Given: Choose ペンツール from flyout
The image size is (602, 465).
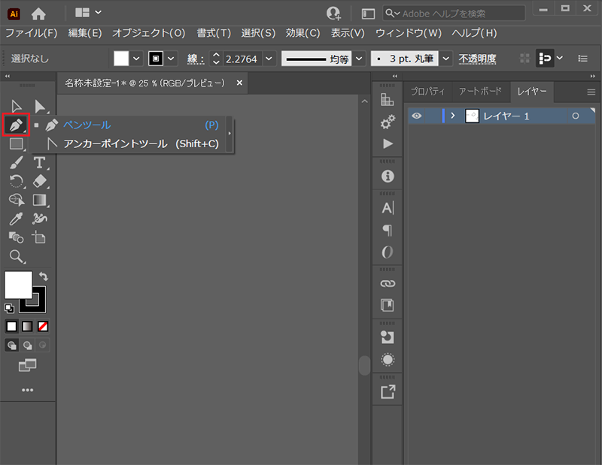Looking at the screenshot, I should (129, 125).
